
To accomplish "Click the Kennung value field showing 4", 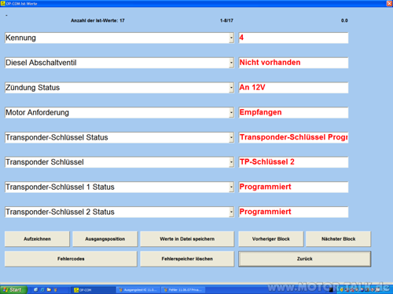I will [293, 38].
